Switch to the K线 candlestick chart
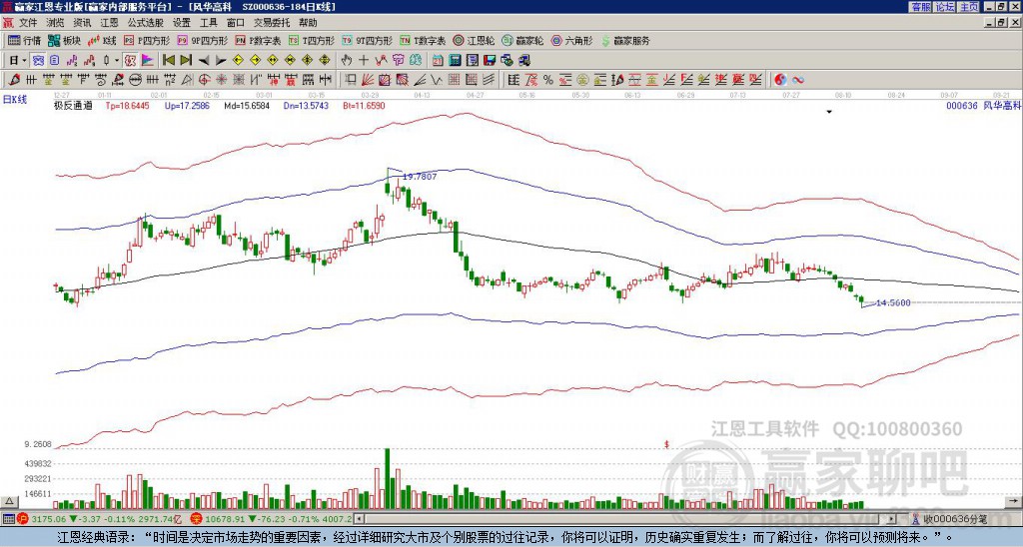The height and width of the screenshot is (547, 1023). point(102,40)
